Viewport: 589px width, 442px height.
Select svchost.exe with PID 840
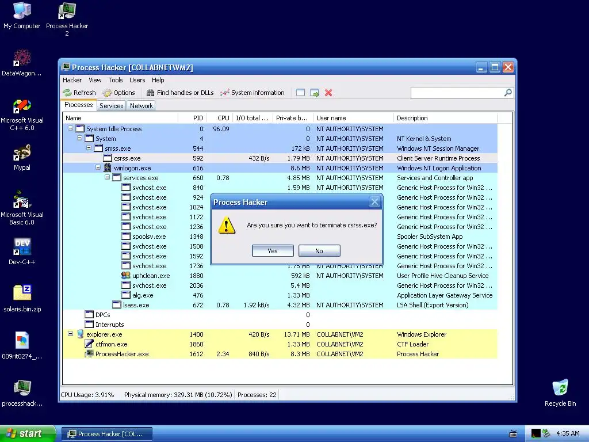click(x=280, y=188)
